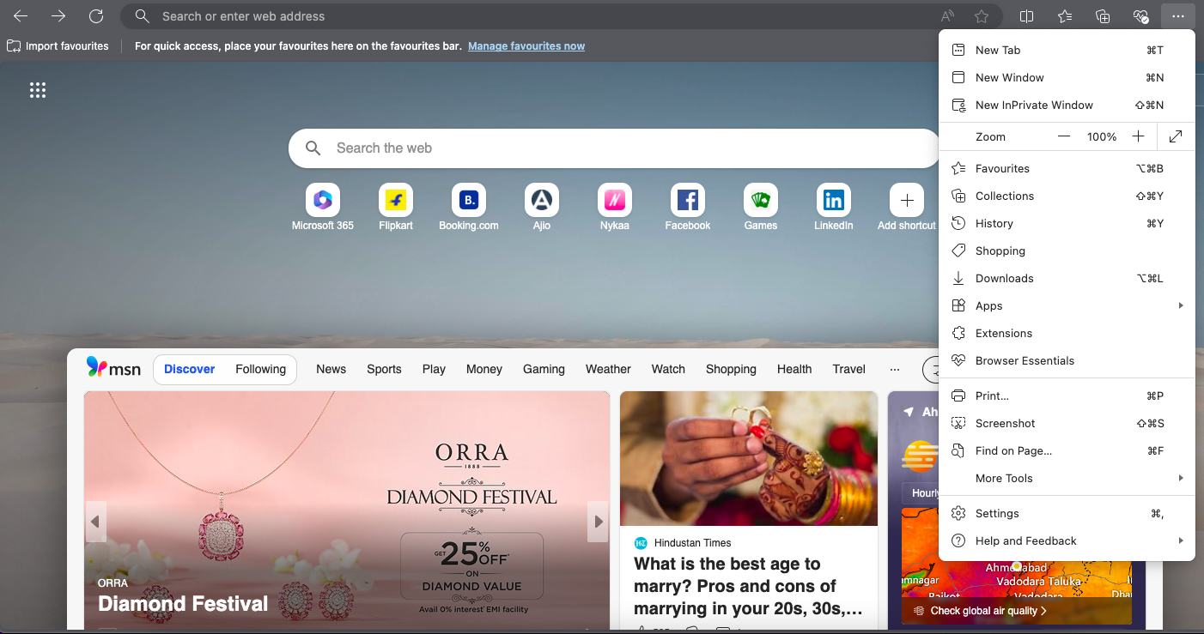This screenshot has height=634, width=1204.
Task: Expand the More Tools submenu
Action: click(1067, 478)
